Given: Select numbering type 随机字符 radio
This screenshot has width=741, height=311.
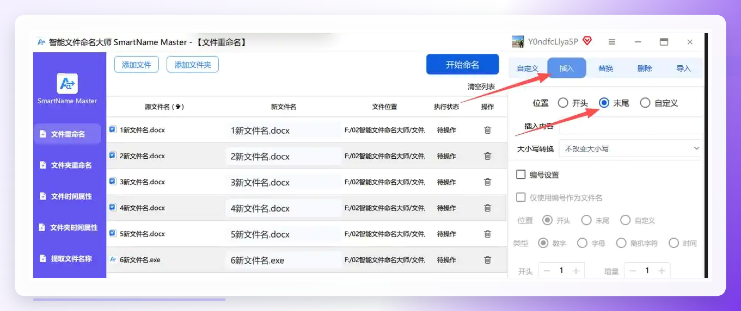Looking at the screenshot, I should pyautogui.click(x=621, y=243).
